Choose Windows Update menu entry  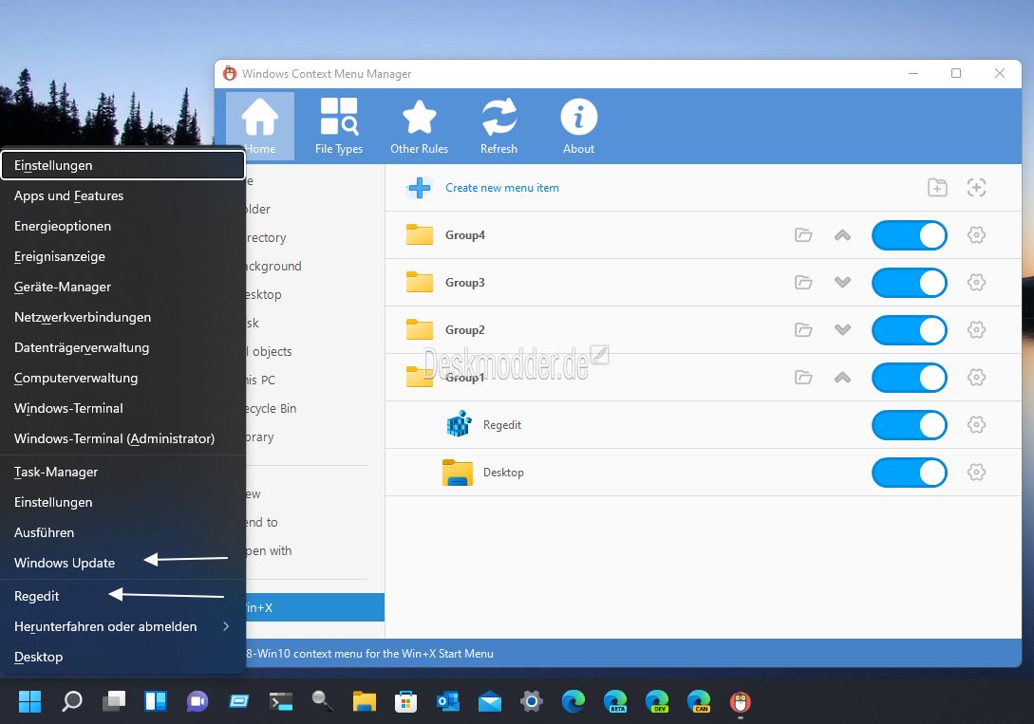[x=122, y=563]
